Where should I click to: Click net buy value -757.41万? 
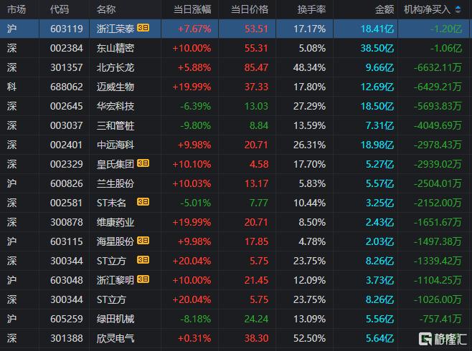pyautogui.click(x=440, y=319)
